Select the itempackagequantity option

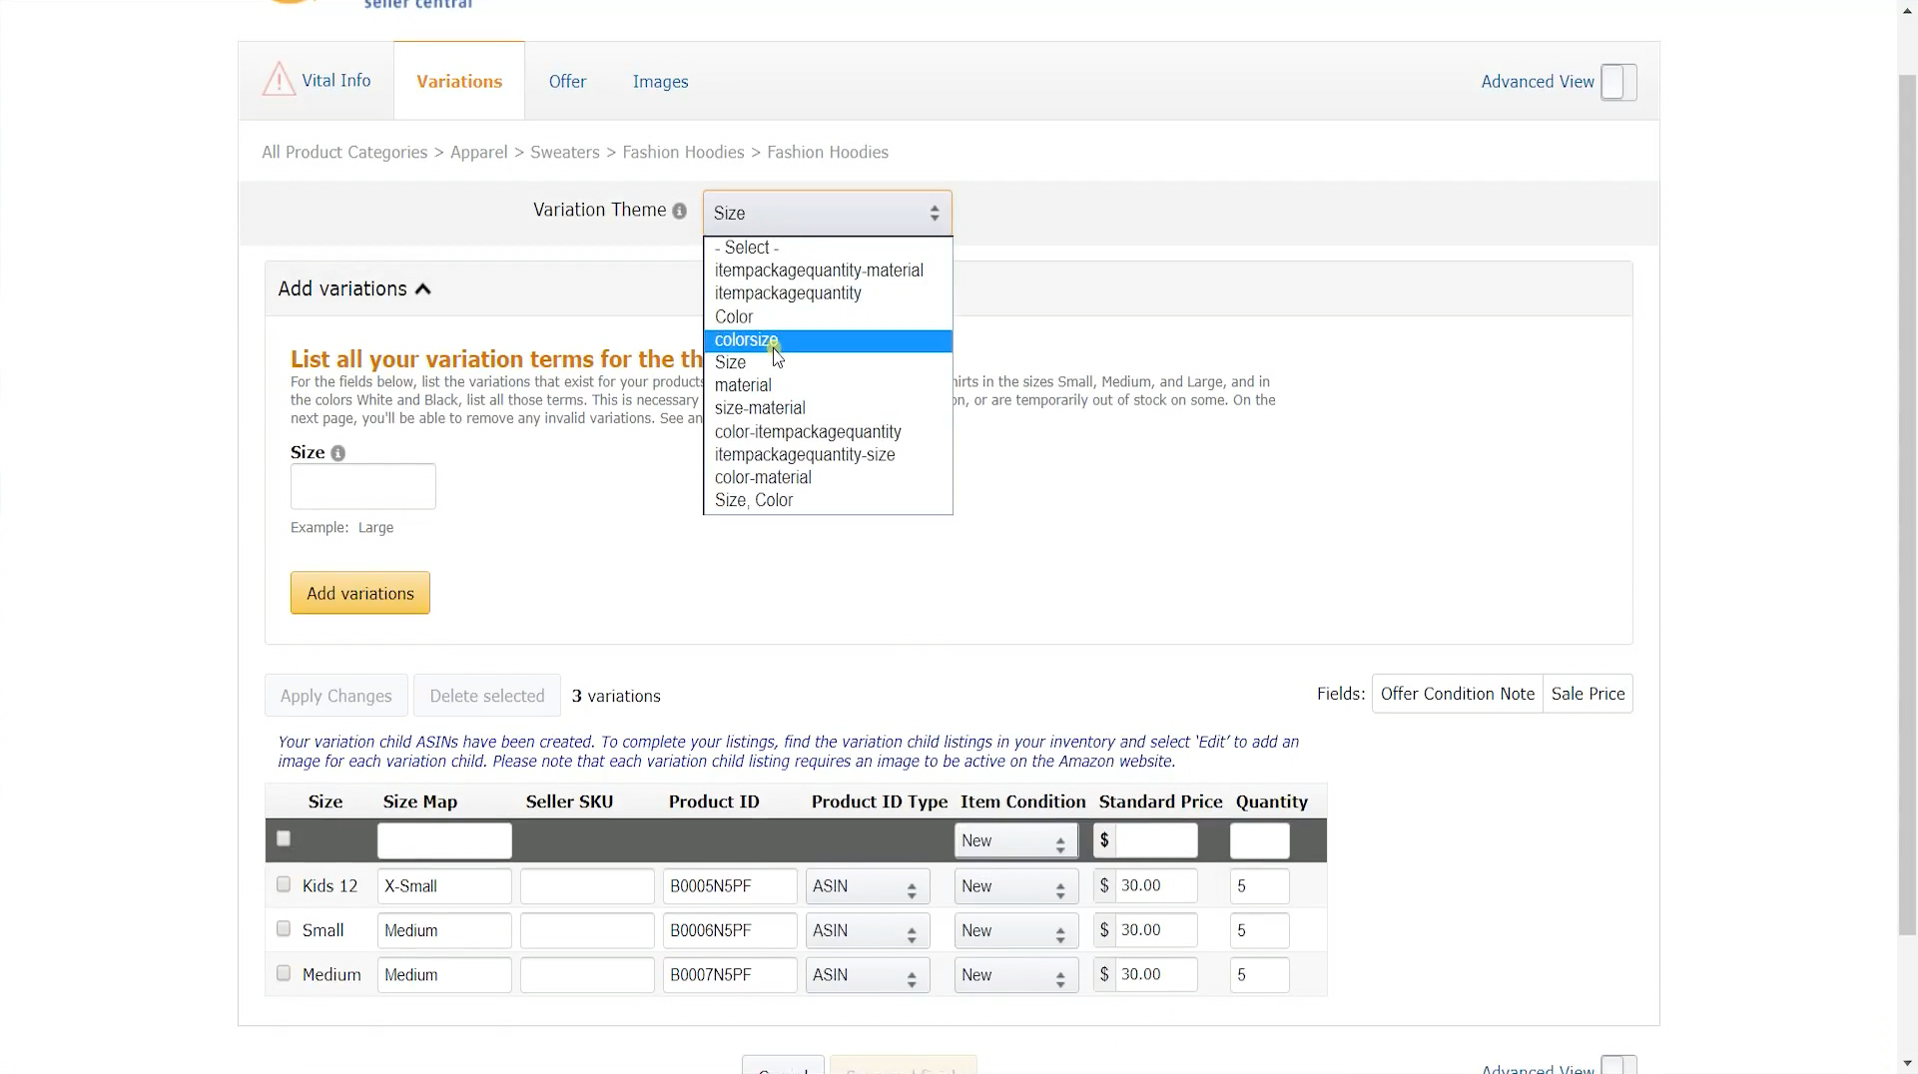tap(828, 293)
